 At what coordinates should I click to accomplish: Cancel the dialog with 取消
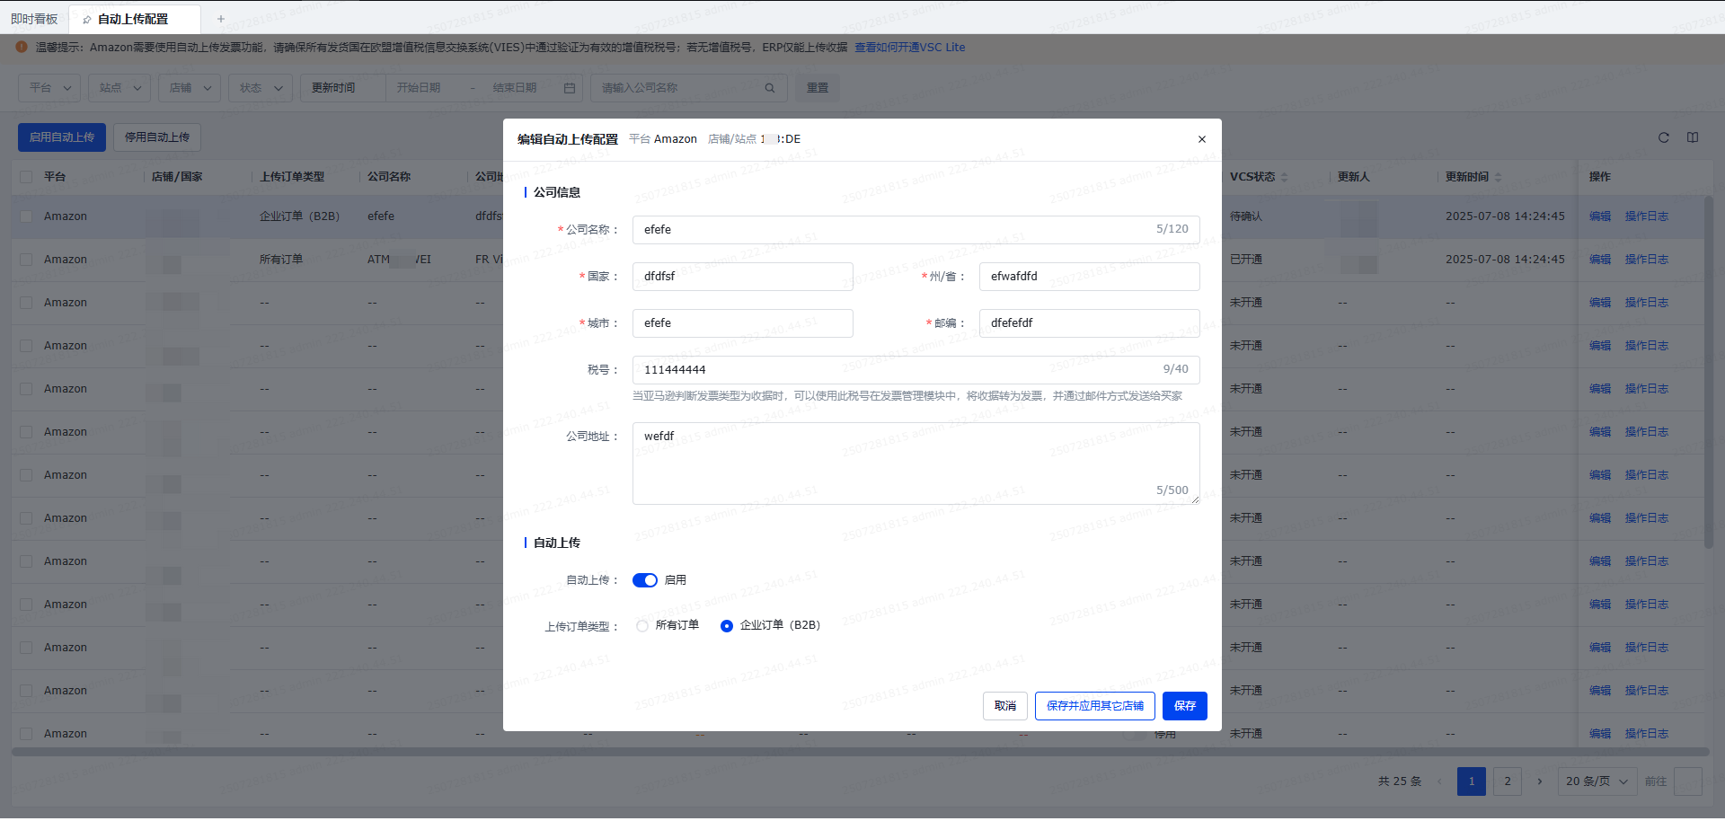(1004, 706)
